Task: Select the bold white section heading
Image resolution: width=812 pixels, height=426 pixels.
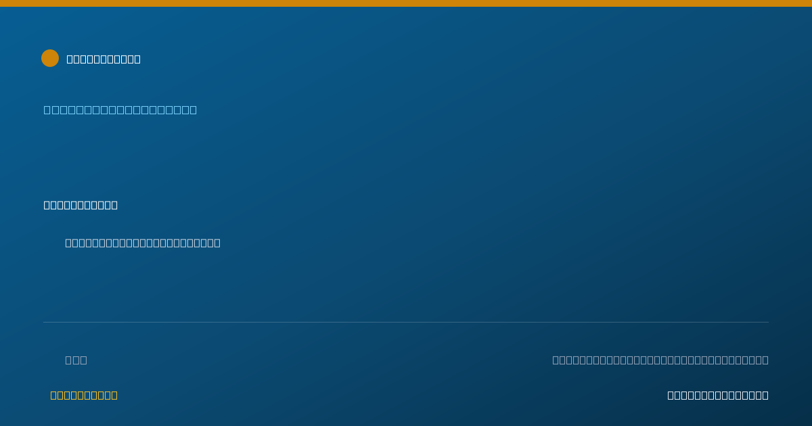Action: 81,205
